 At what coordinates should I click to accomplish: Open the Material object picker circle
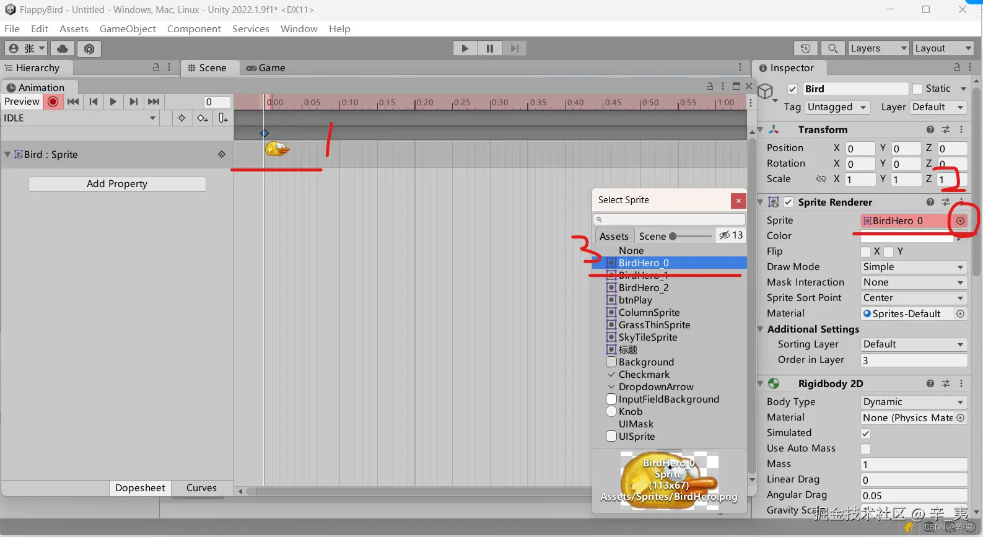[960, 313]
